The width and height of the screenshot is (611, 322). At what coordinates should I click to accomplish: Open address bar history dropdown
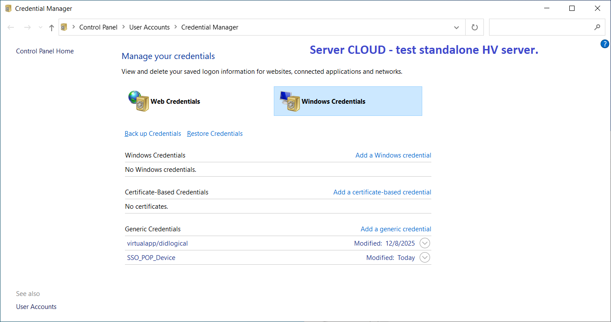457,27
